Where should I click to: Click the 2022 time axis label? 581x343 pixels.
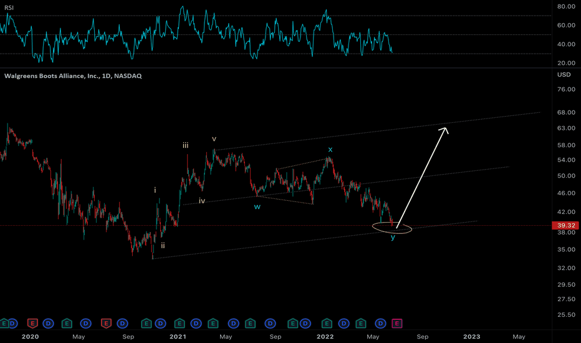coord(325,337)
